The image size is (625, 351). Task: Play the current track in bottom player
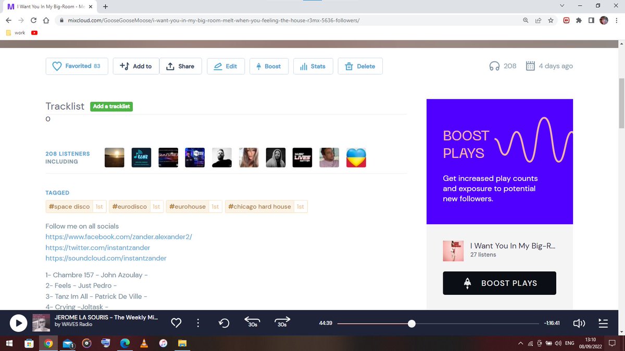click(x=18, y=323)
